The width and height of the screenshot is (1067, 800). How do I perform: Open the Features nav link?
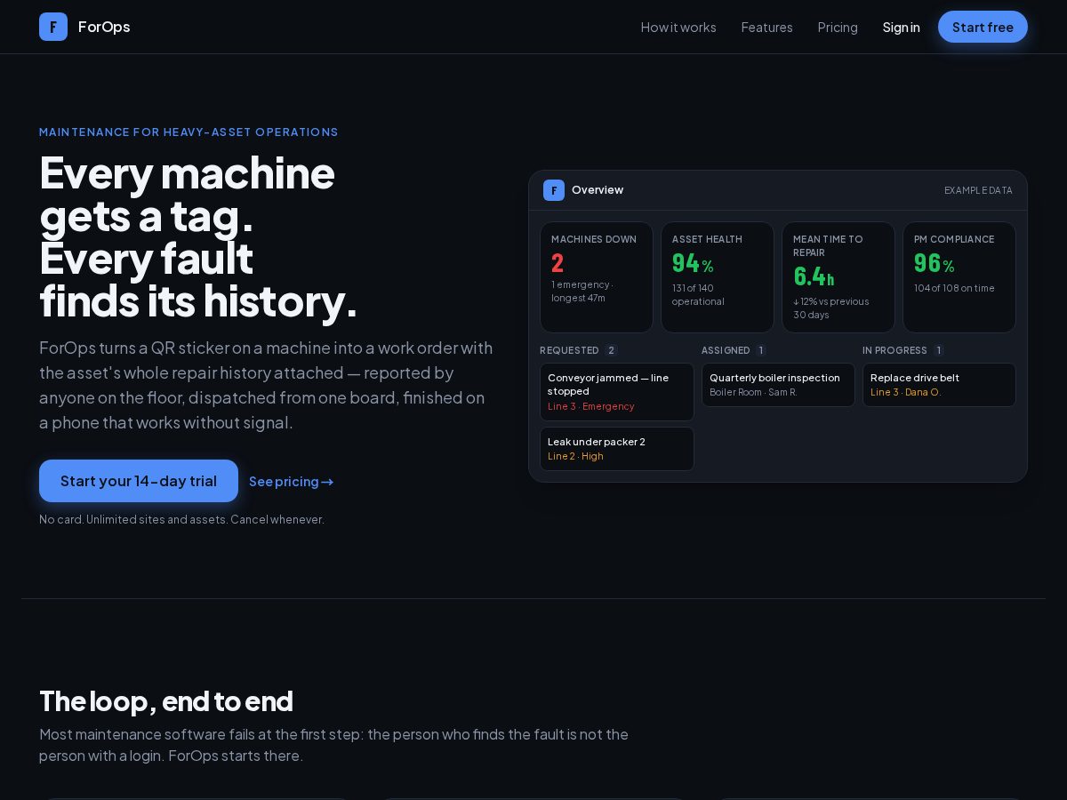[x=766, y=27]
